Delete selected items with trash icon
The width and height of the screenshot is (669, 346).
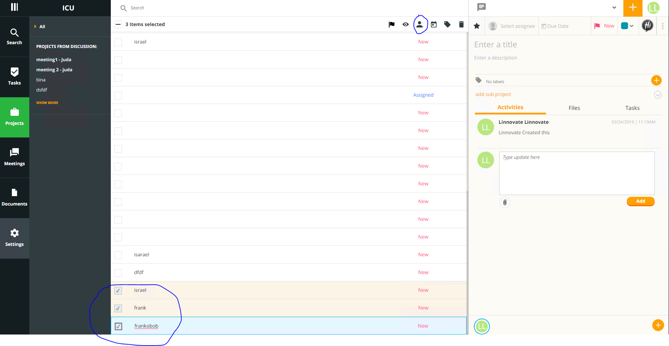point(461,24)
